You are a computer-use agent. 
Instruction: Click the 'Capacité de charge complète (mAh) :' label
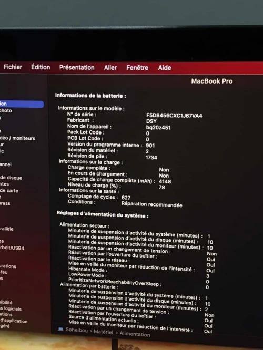pos(112,180)
